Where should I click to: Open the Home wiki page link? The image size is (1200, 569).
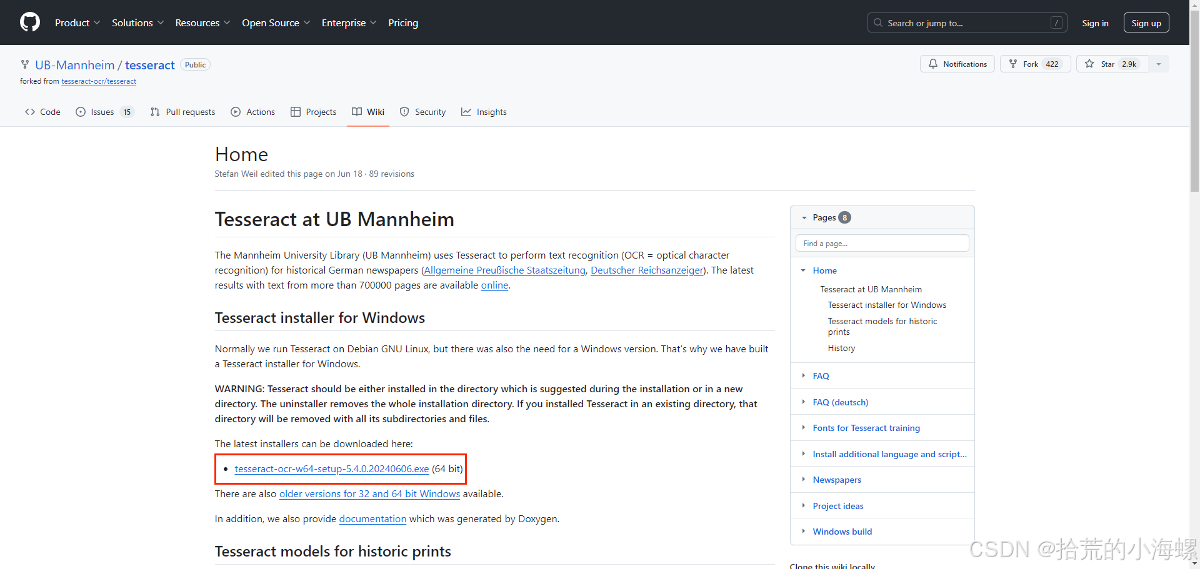824,270
